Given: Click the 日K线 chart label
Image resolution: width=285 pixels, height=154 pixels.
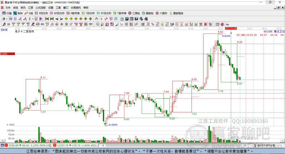Looking at the screenshot, I should pos(4,30).
